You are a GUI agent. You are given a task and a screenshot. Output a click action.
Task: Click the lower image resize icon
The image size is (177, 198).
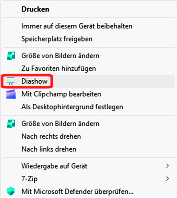pos(11,123)
